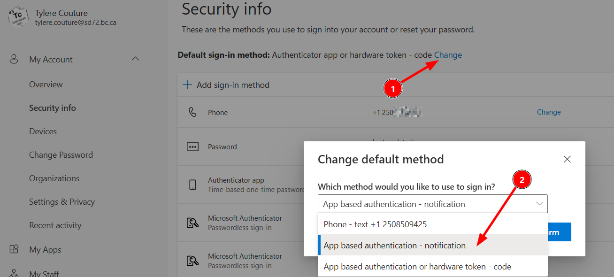Open Change Password from sidebar
Viewport: 614px width, 277px height.
[61, 155]
